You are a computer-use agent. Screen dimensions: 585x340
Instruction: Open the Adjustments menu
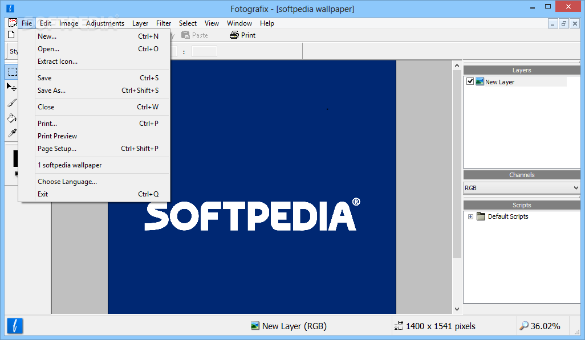tap(105, 23)
